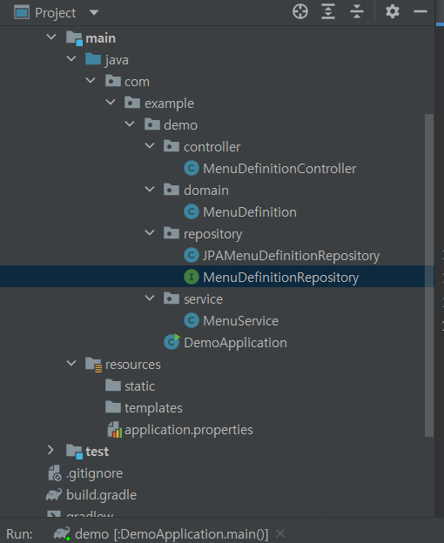Click the com package folder icon
This screenshot has height=543, width=444.
tap(113, 81)
